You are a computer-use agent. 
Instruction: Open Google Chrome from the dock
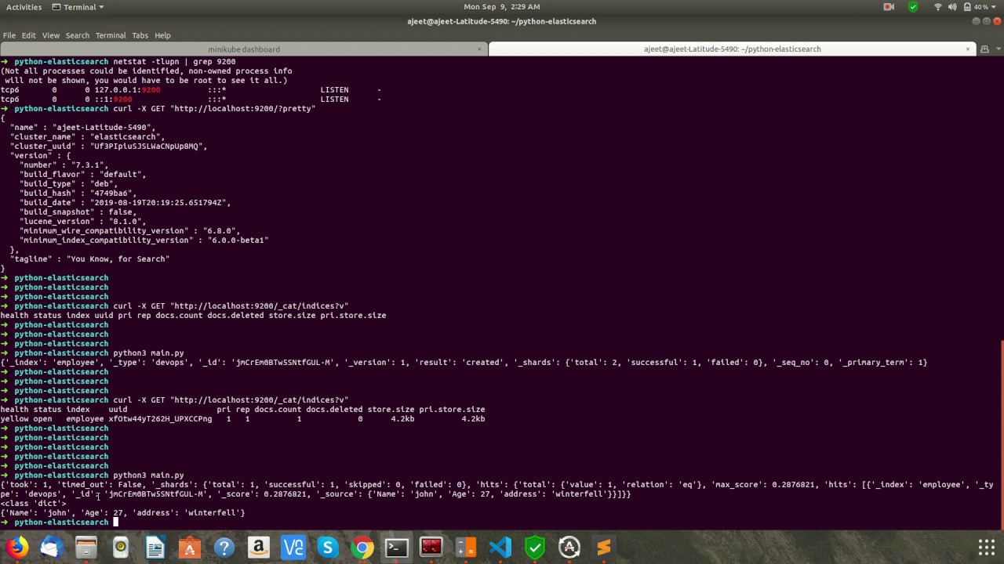[362, 547]
